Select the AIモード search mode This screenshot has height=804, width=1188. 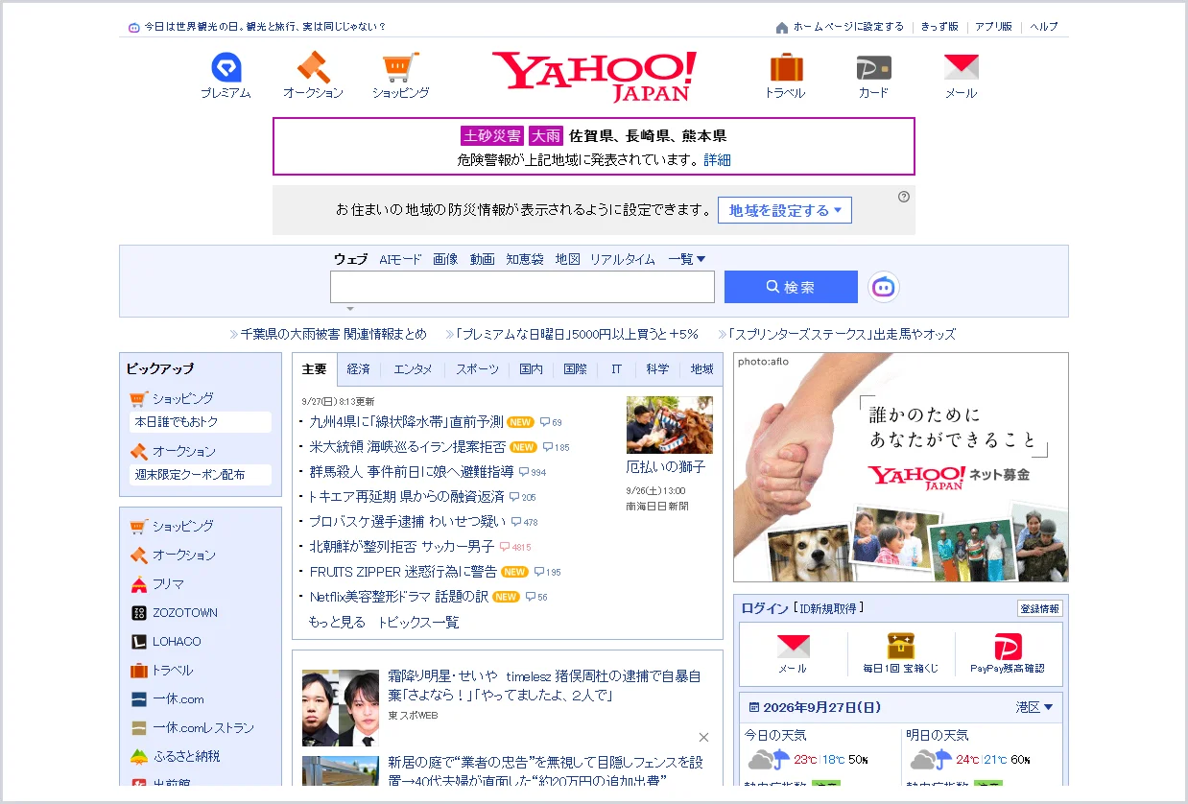[400, 259]
